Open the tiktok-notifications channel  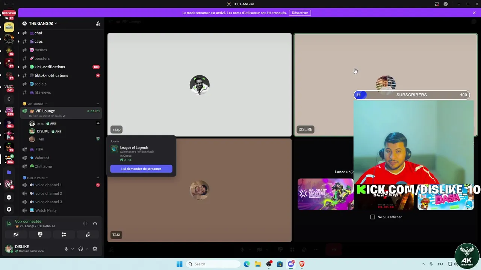click(x=61, y=75)
